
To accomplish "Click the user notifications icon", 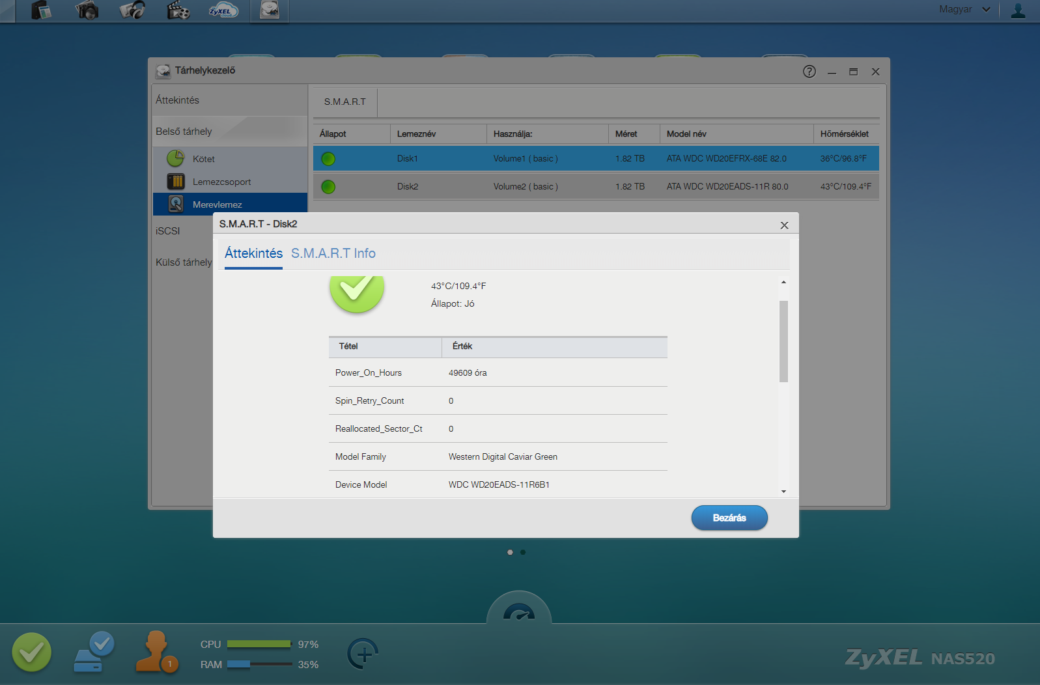I will point(156,652).
